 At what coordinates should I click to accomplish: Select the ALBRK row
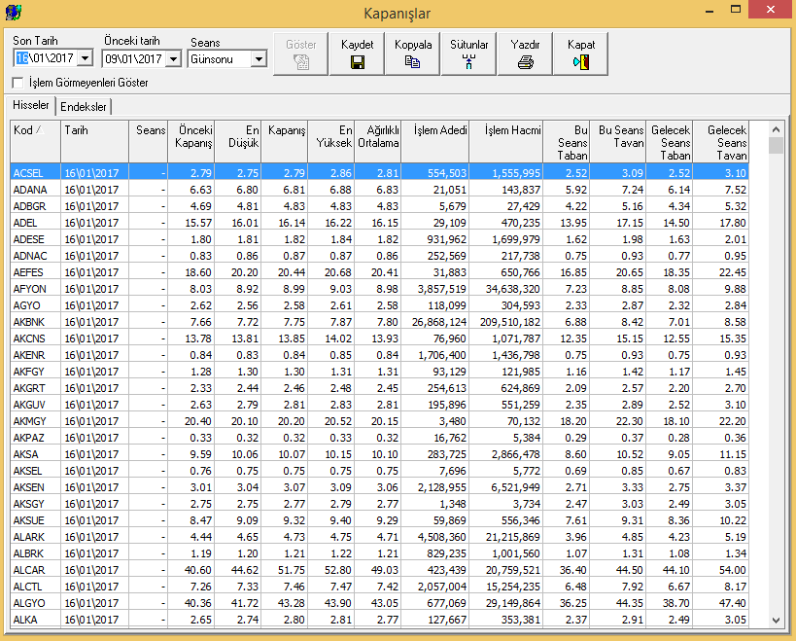[380, 553]
